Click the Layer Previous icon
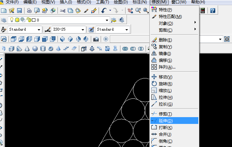 pyautogui.click(x=121, y=20)
